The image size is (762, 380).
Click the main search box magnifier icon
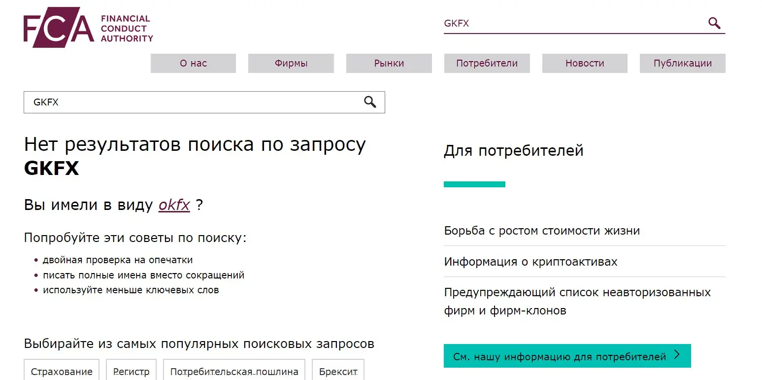[x=370, y=102]
